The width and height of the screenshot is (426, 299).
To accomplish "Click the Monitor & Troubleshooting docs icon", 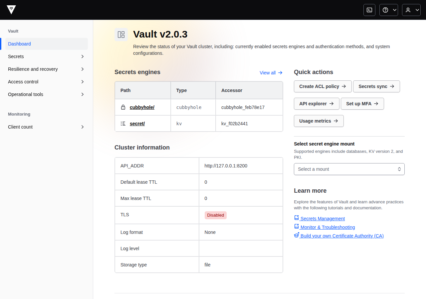I will (x=297, y=227).
